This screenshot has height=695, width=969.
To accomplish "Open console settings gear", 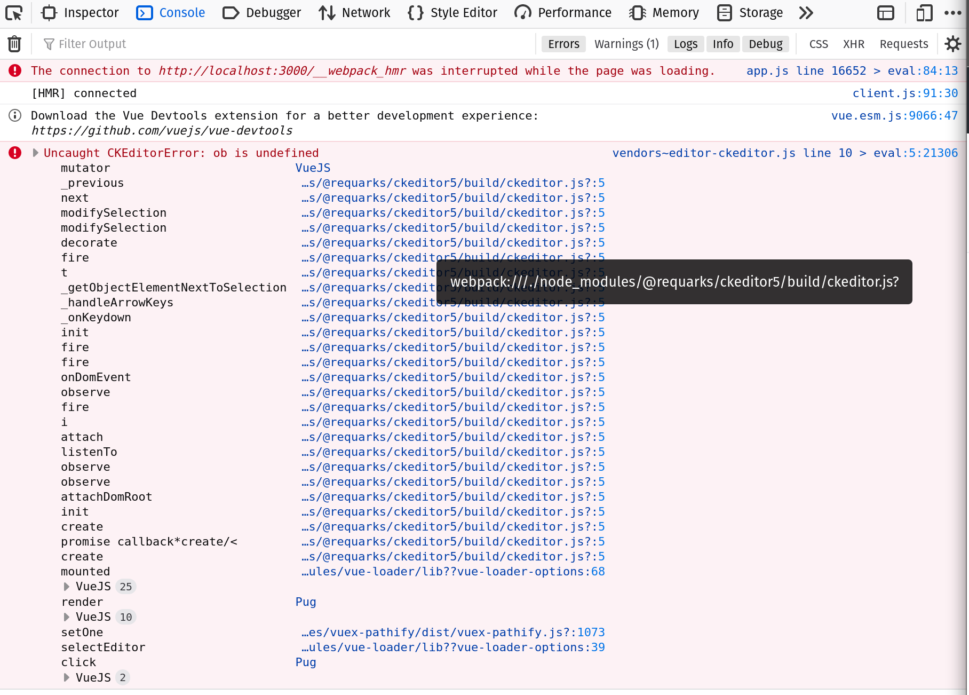I will click(952, 44).
